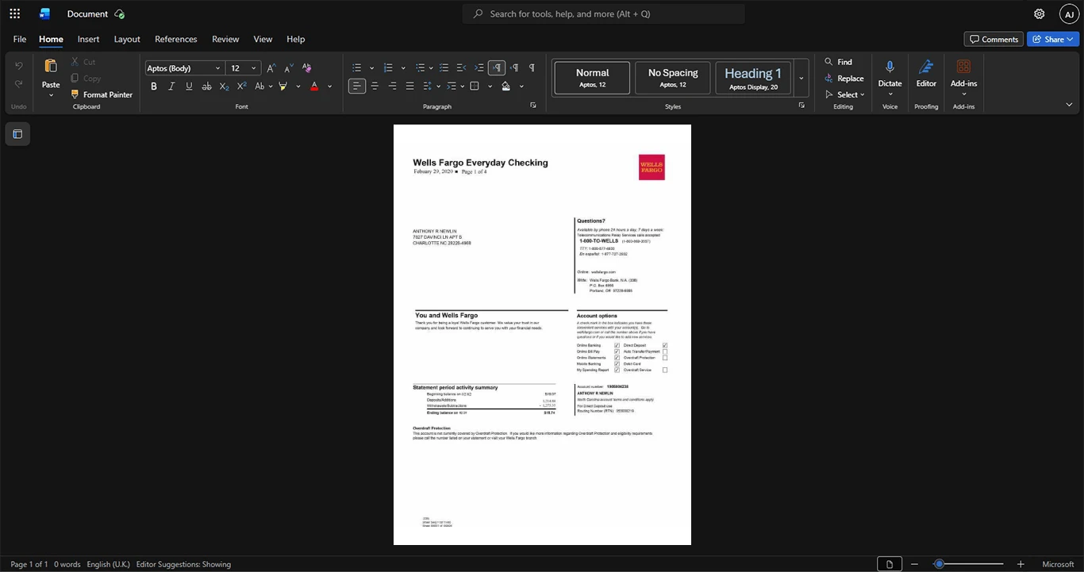Screen dimensions: 1084x572
Task: Click the Cut scissors command
Action: tap(83, 62)
